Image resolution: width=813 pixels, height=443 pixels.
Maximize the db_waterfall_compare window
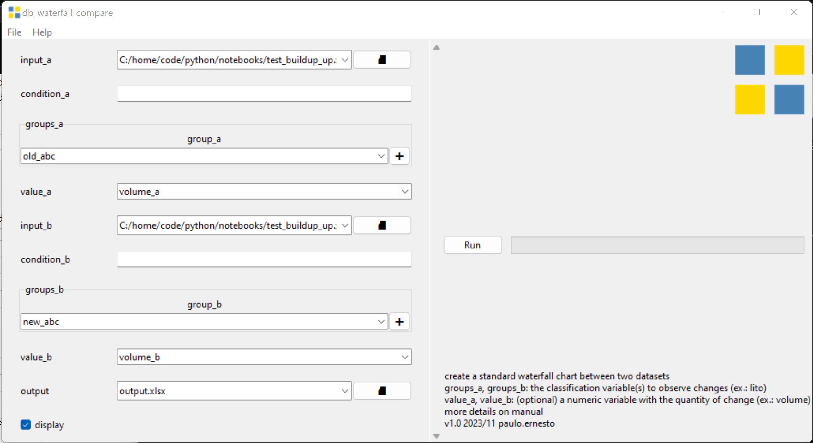pyautogui.click(x=757, y=12)
